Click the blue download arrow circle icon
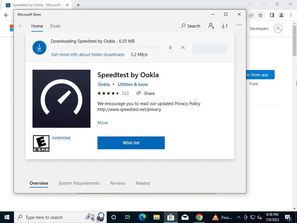This screenshot has height=223, width=297. pyautogui.click(x=39, y=48)
